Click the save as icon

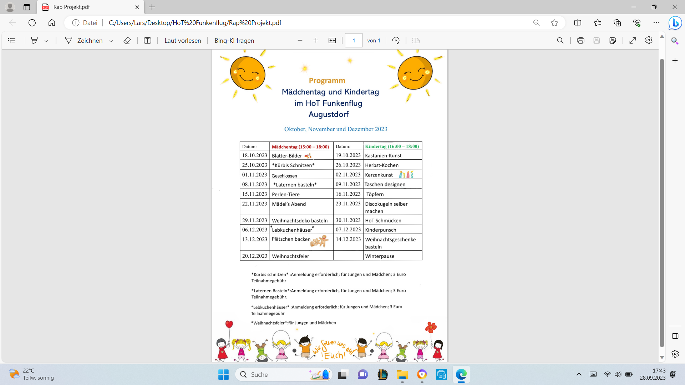point(613,41)
